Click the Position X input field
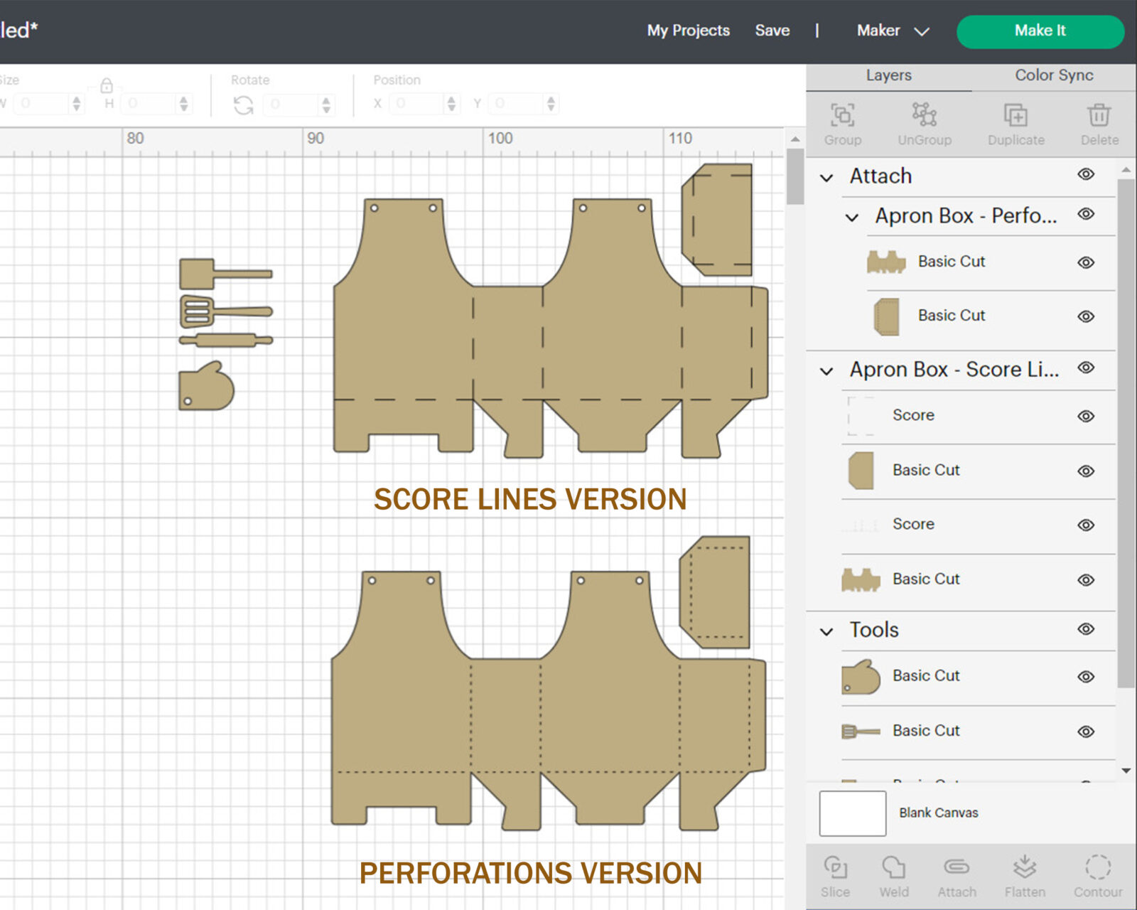Viewport: 1137px width, 910px height. tap(418, 105)
